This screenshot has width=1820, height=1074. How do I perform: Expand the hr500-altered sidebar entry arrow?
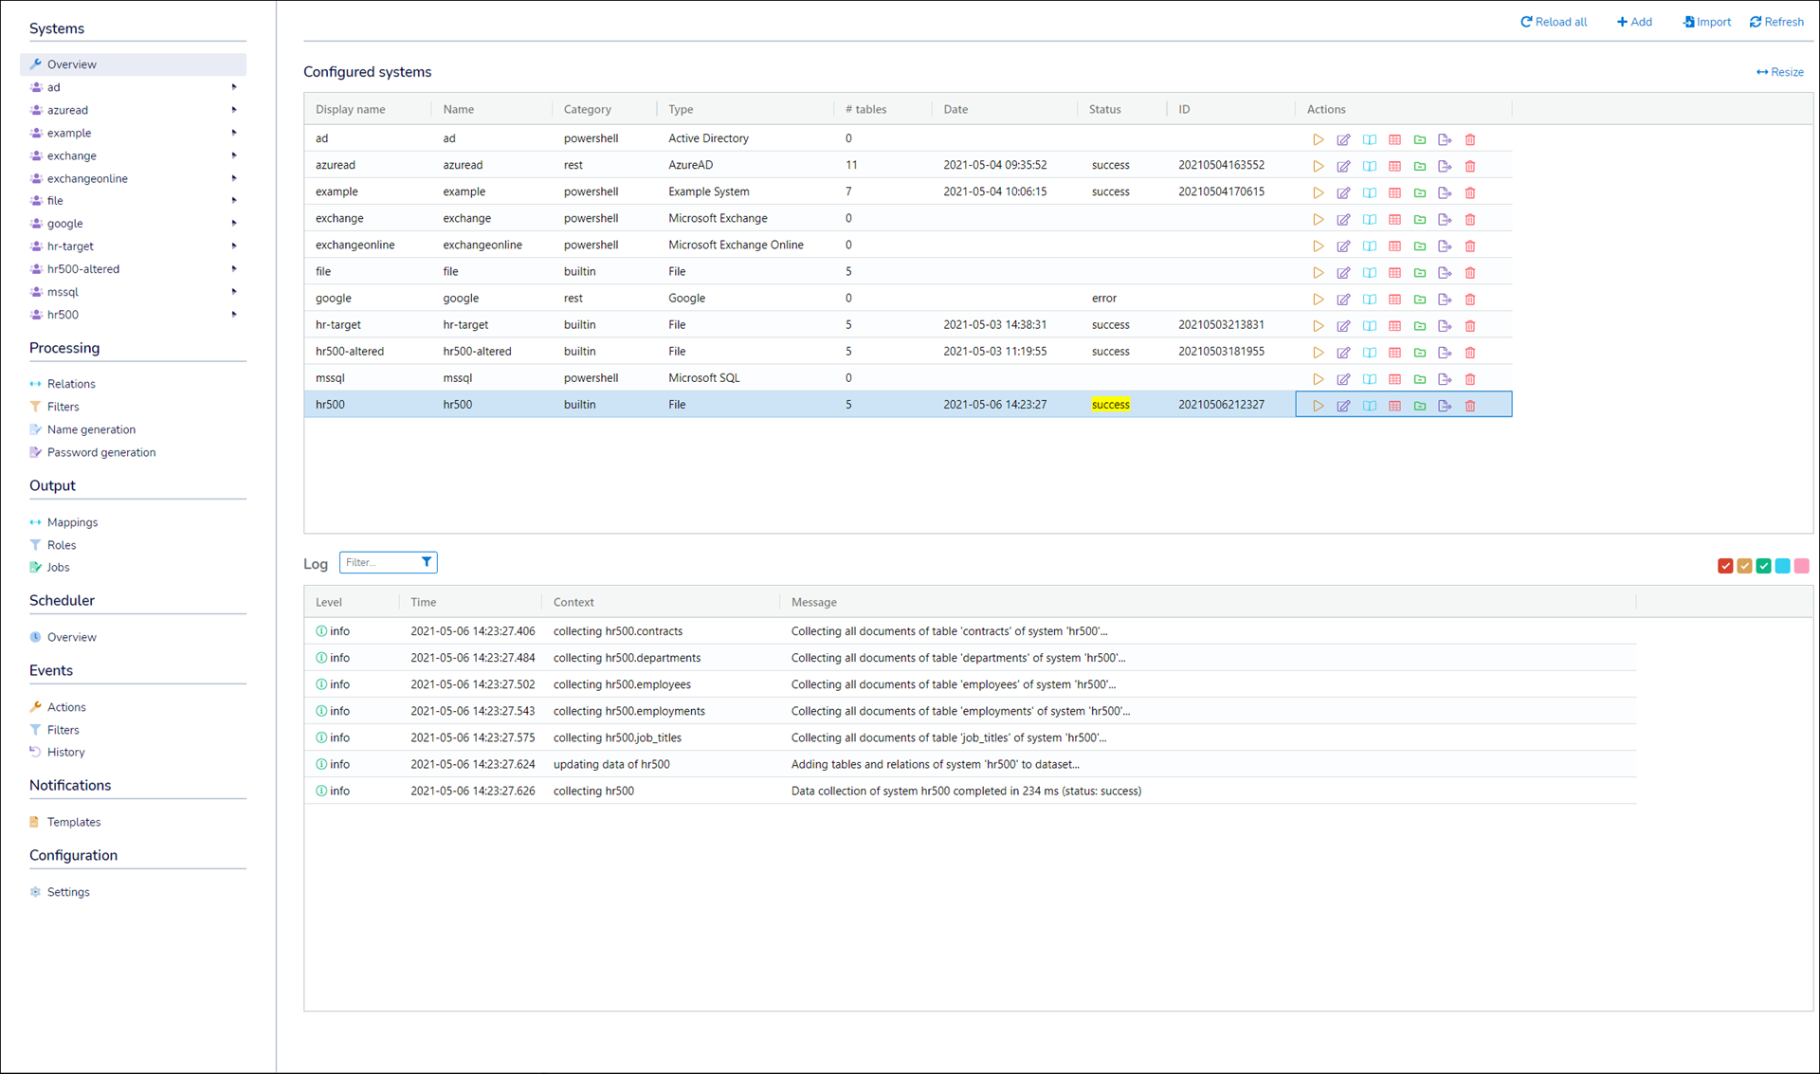[x=234, y=269]
